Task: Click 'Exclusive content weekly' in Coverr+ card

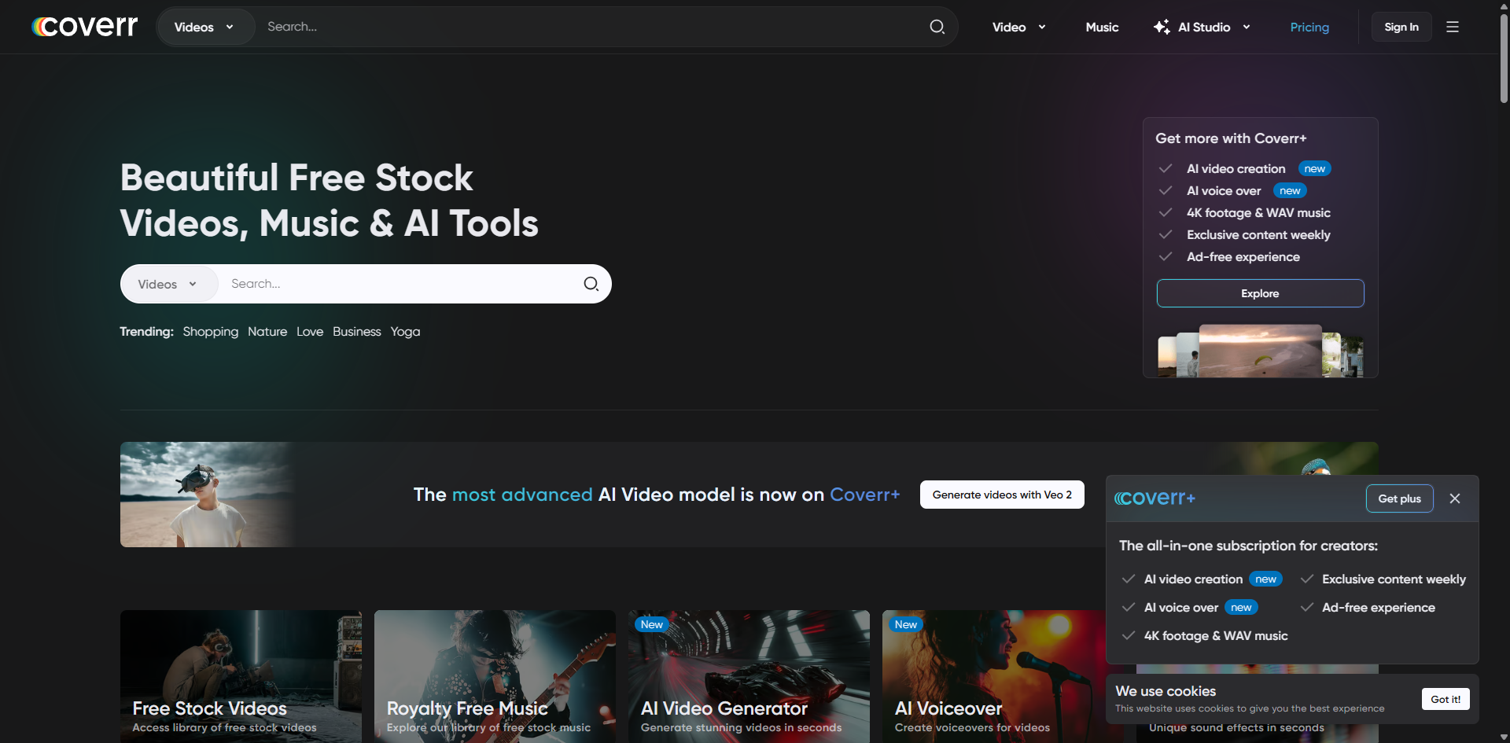Action: [1258, 235]
